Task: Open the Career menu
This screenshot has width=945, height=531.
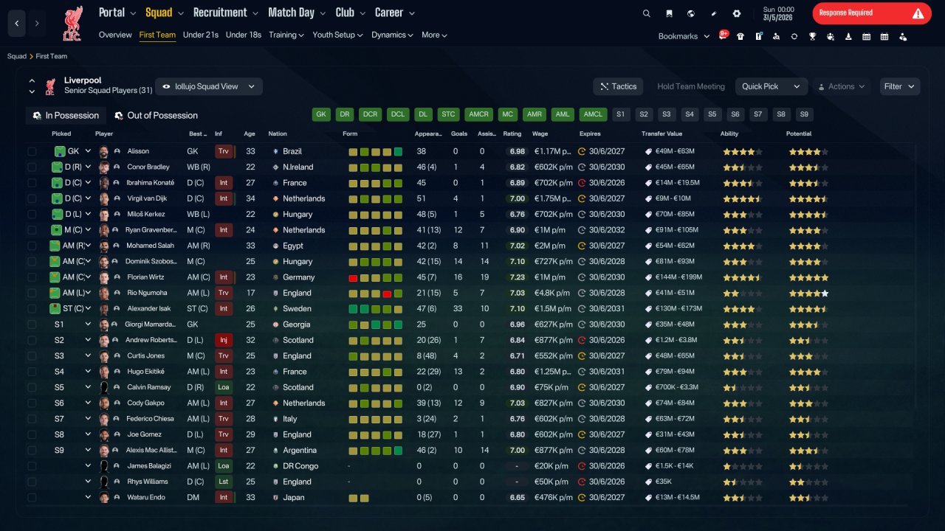Action: [395, 13]
